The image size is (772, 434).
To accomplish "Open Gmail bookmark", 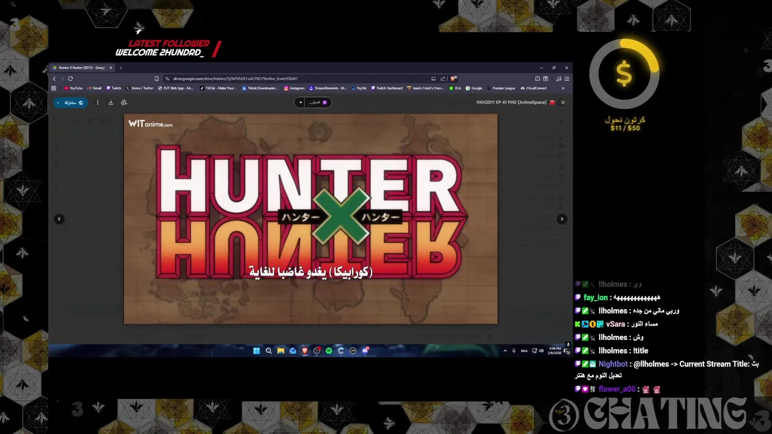I will pos(94,88).
